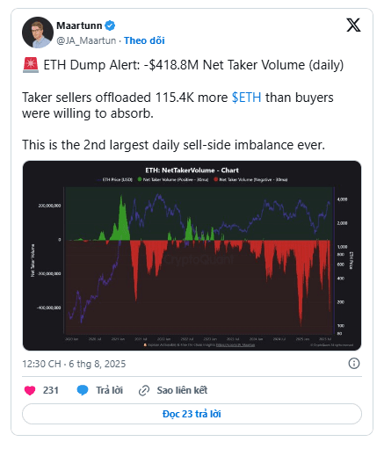Click the 231 likes count

[51, 390]
